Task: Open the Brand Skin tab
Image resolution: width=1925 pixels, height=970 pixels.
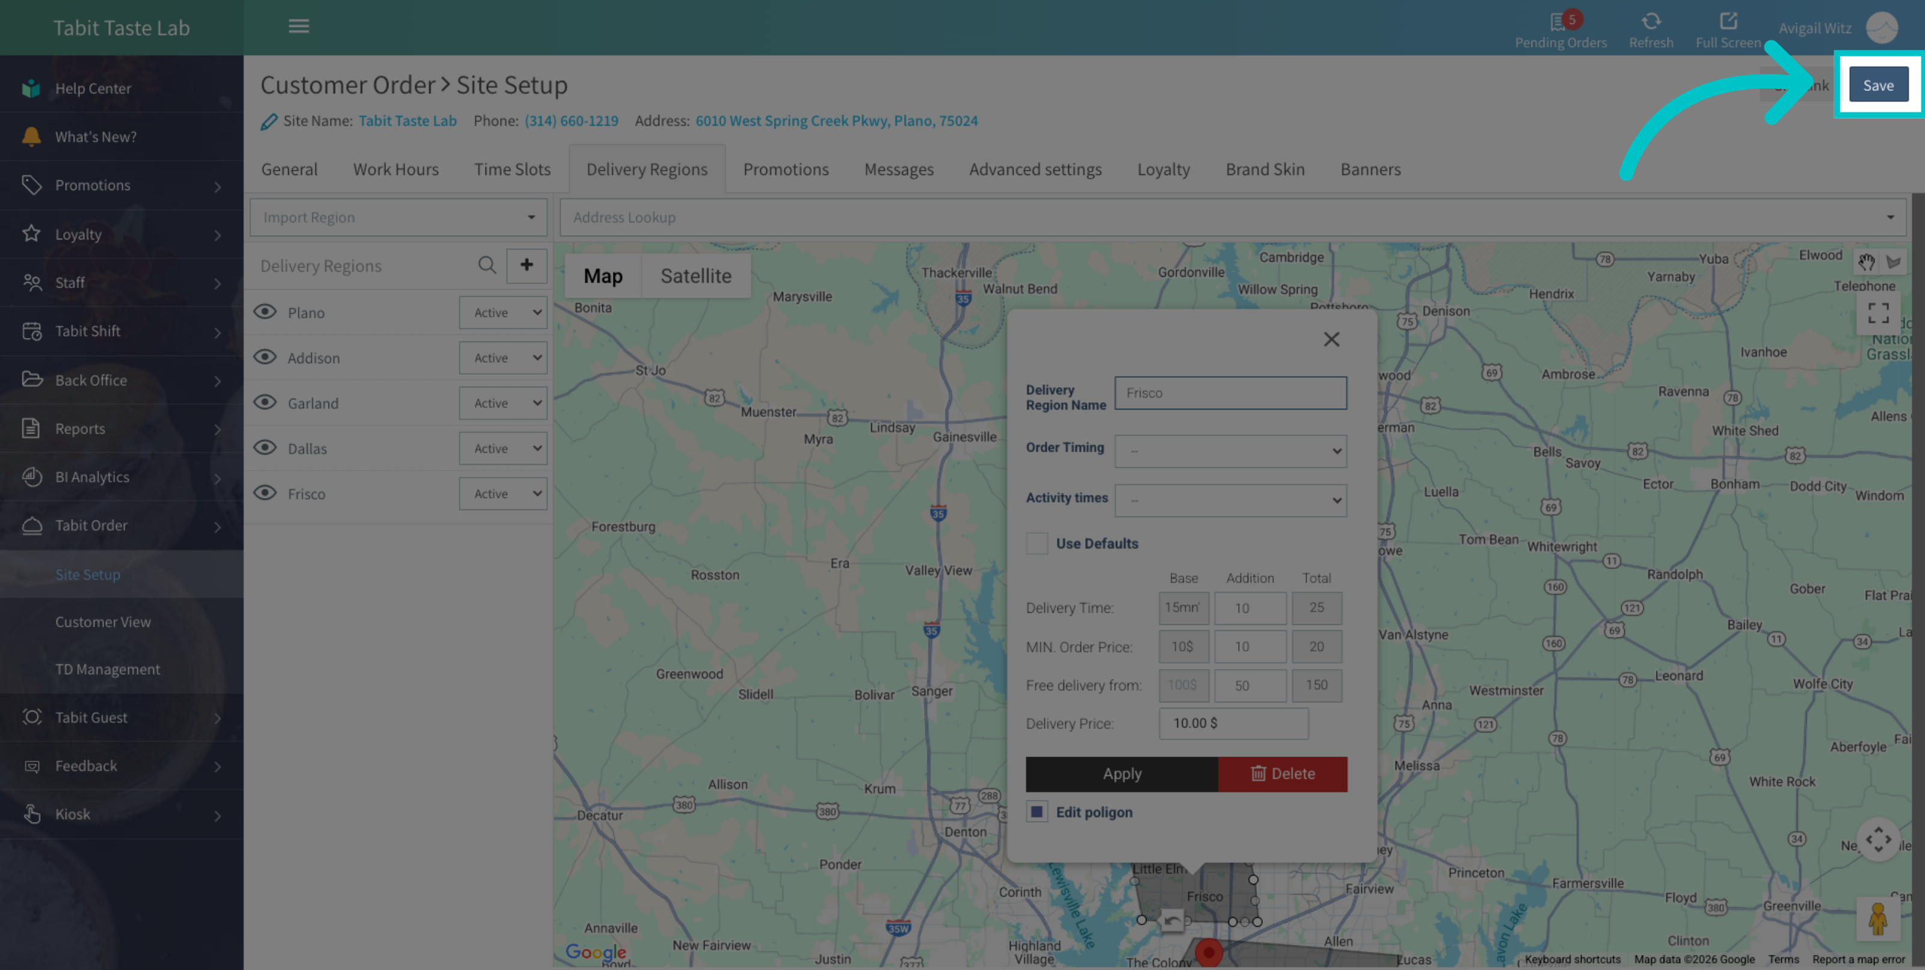Action: coord(1264,170)
